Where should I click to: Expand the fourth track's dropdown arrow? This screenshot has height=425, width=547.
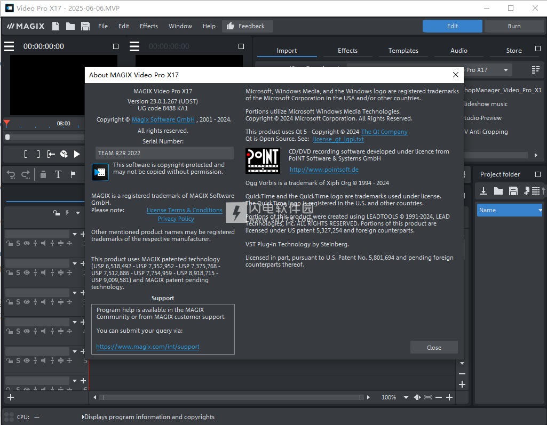click(x=75, y=322)
